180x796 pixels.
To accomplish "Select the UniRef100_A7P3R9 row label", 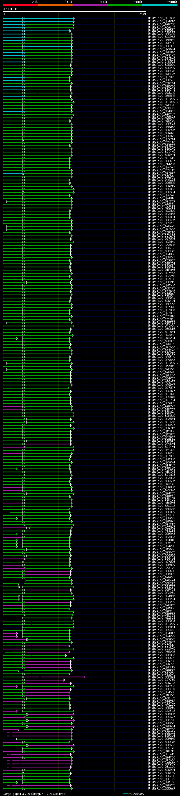I will click(x=161, y=34).
